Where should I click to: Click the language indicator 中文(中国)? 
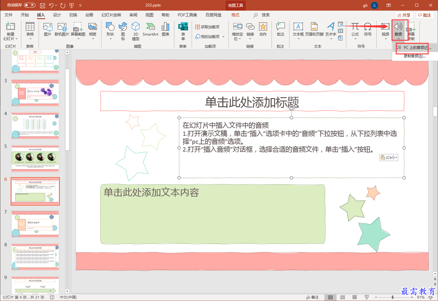point(68,297)
